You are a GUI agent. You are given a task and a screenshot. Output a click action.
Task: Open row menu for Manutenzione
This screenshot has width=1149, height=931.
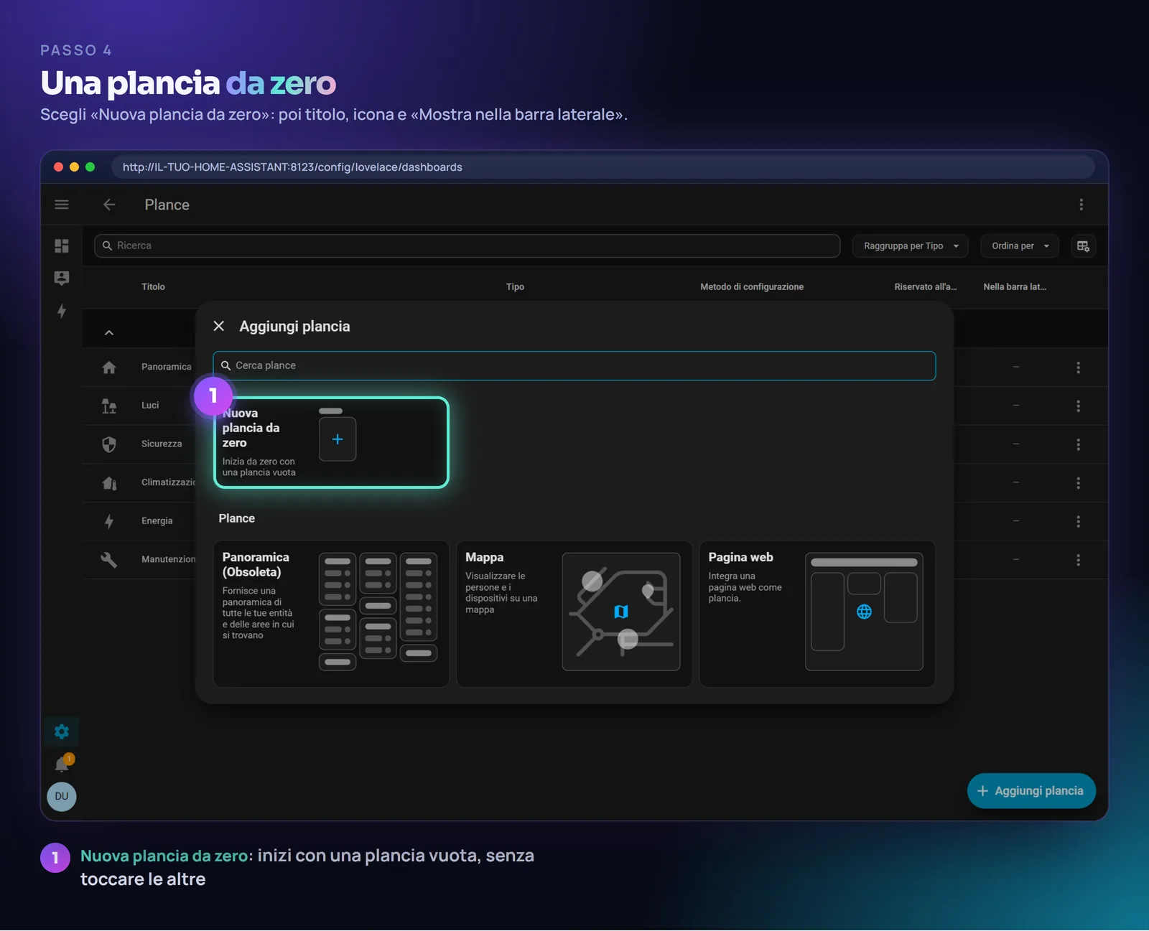(1078, 560)
